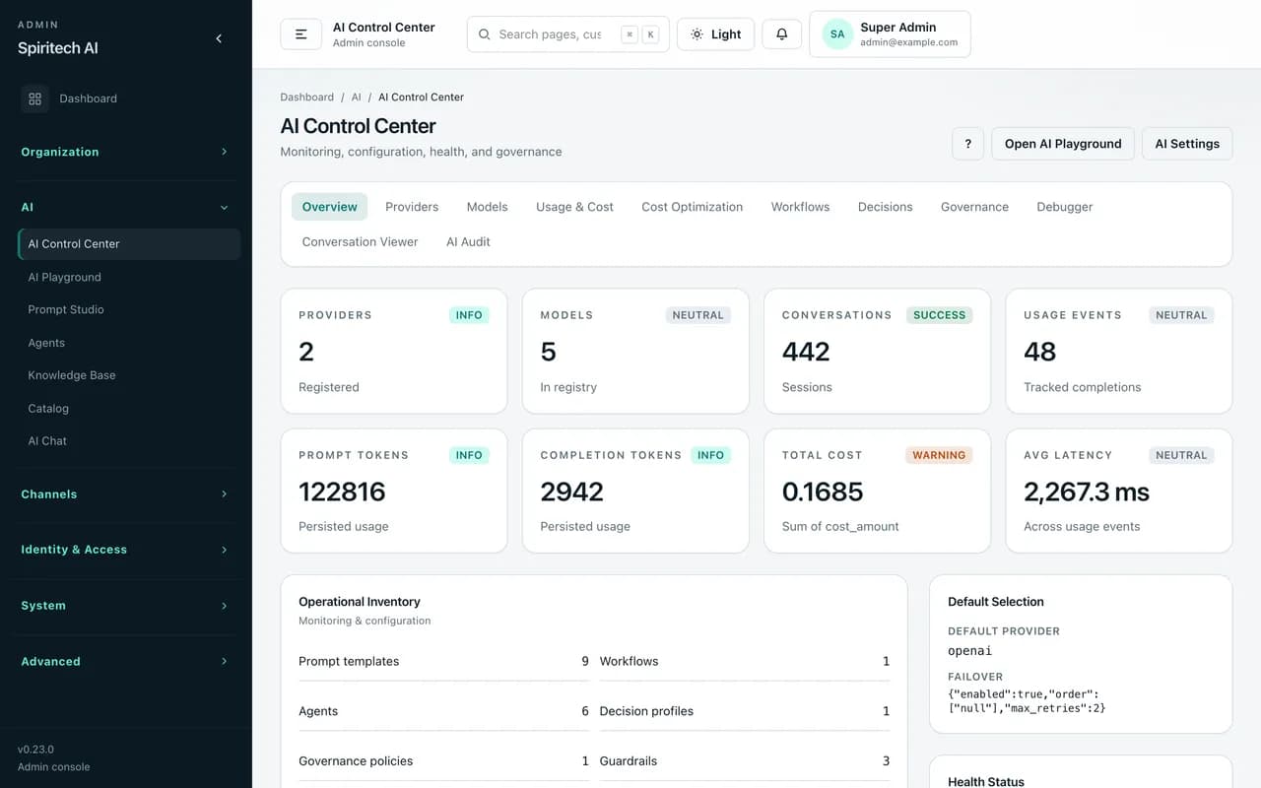The image size is (1261, 788).
Task: Switch to the Models tab
Action: [488, 207]
